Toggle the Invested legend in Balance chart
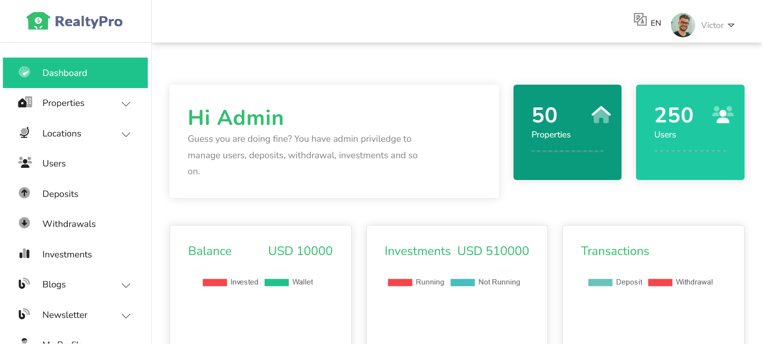 click(231, 282)
